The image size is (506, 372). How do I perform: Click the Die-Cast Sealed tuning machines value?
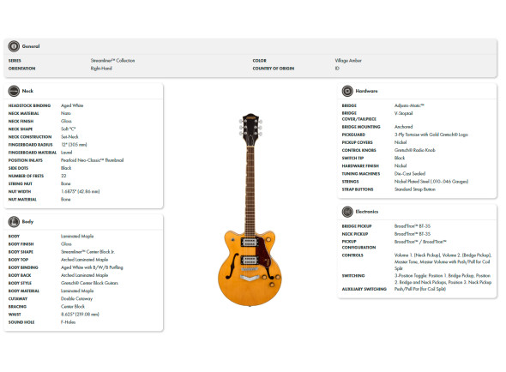[410, 174]
